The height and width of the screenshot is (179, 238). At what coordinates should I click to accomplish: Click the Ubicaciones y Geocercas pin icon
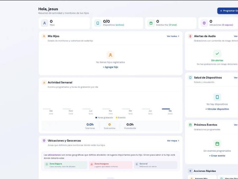(44, 141)
